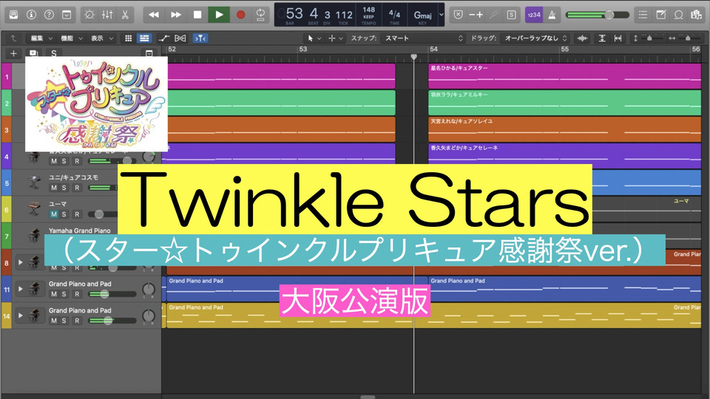710x399 pixels.
Task: Select the 星名ひかる/キュアスター region
Action: tap(564, 76)
